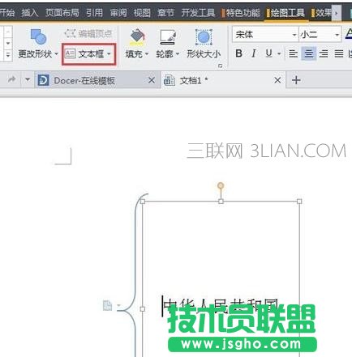
Task: Open shape format dialog launcher
Action: (x=221, y=66)
